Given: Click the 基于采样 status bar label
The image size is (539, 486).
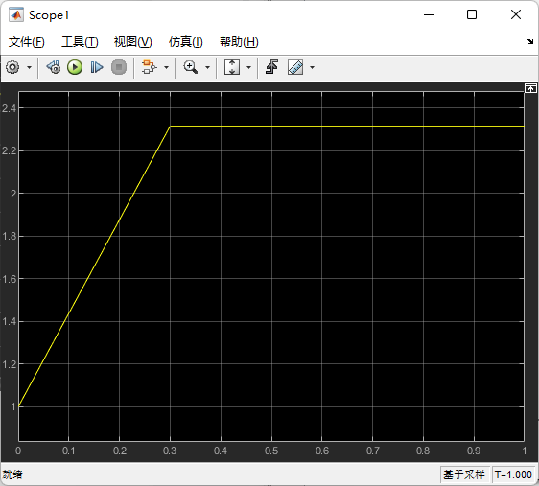Looking at the screenshot, I should [464, 474].
